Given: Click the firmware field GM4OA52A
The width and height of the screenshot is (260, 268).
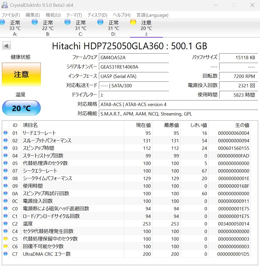Looking at the screenshot, I should pyautogui.click(x=134, y=57).
